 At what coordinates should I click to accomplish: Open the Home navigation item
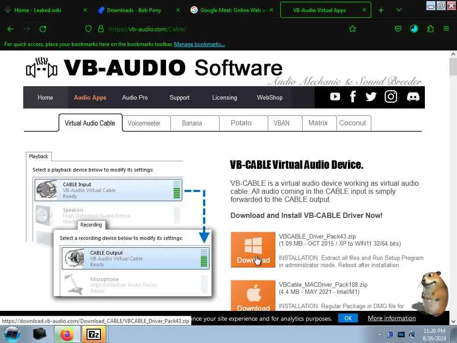click(45, 97)
